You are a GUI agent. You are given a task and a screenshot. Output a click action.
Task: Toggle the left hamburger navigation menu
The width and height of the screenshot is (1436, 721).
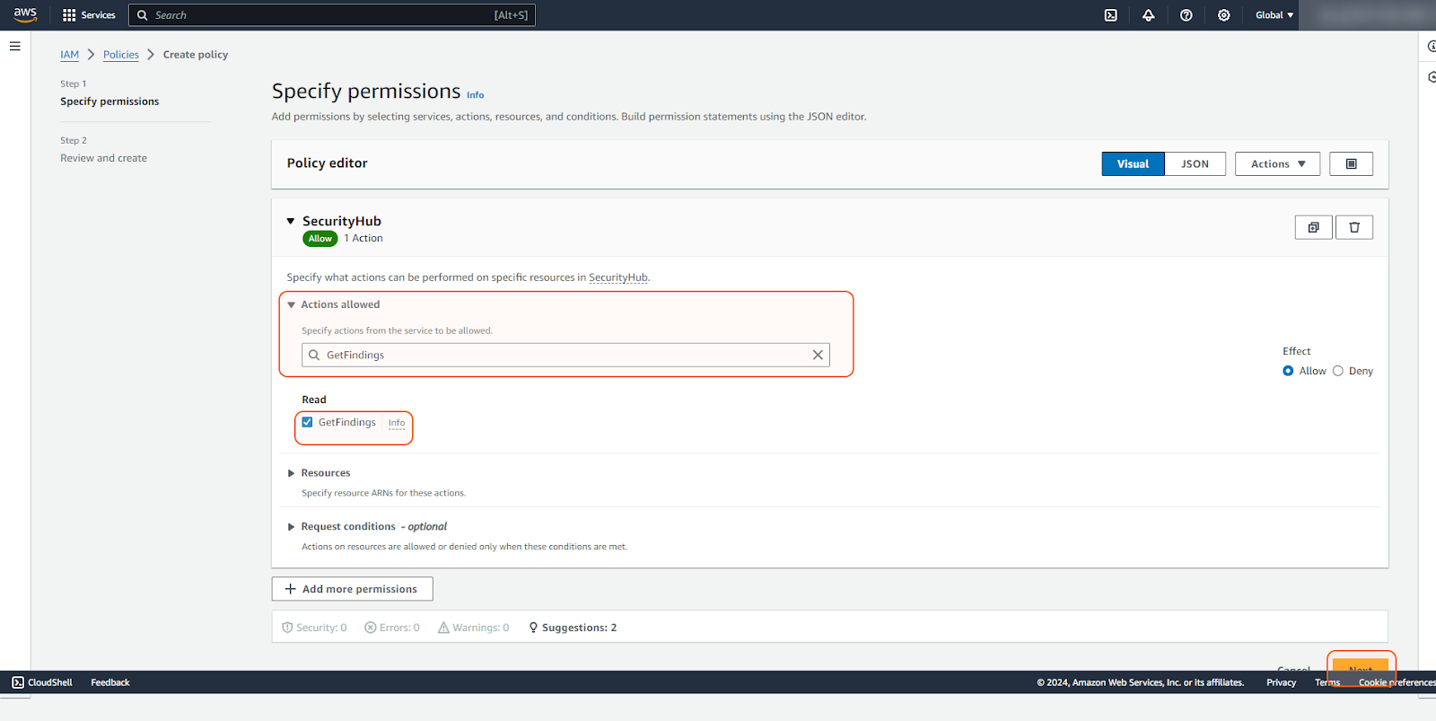point(15,46)
